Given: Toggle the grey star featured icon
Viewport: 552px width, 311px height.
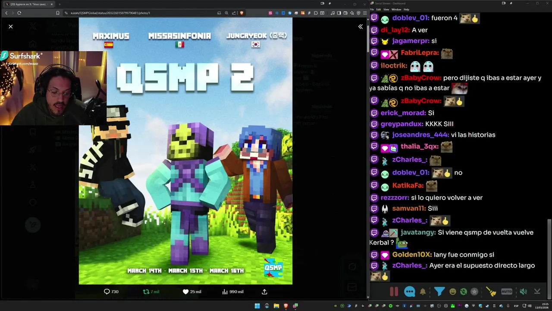Looking at the screenshot, I should click(x=474, y=292).
